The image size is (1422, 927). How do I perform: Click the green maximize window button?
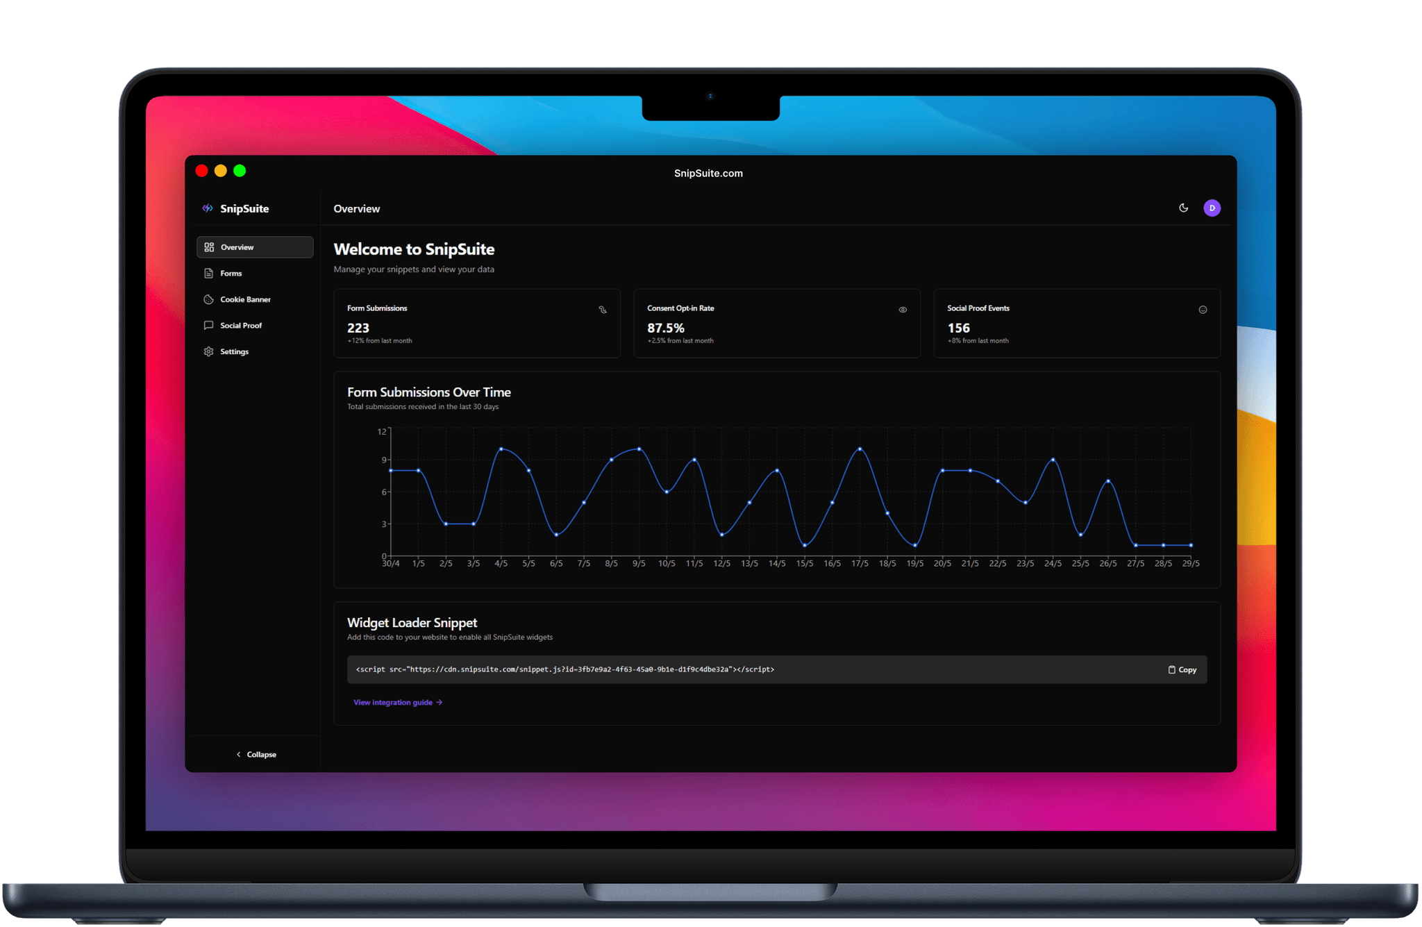[x=240, y=171]
